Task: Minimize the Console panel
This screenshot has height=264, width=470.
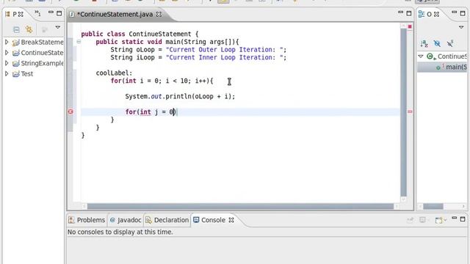Action: click(455, 219)
